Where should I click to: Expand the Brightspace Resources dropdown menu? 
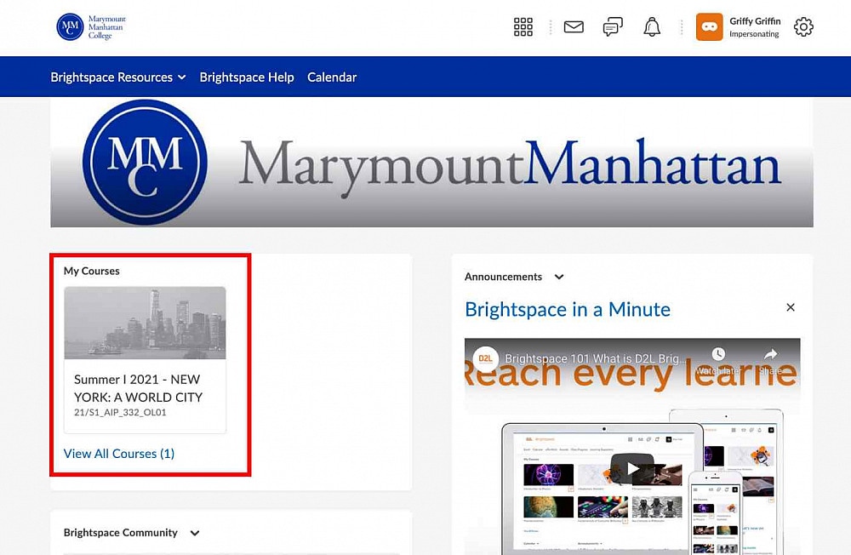tap(117, 77)
